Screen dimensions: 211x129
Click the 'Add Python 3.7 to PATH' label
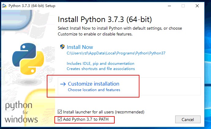86,119
